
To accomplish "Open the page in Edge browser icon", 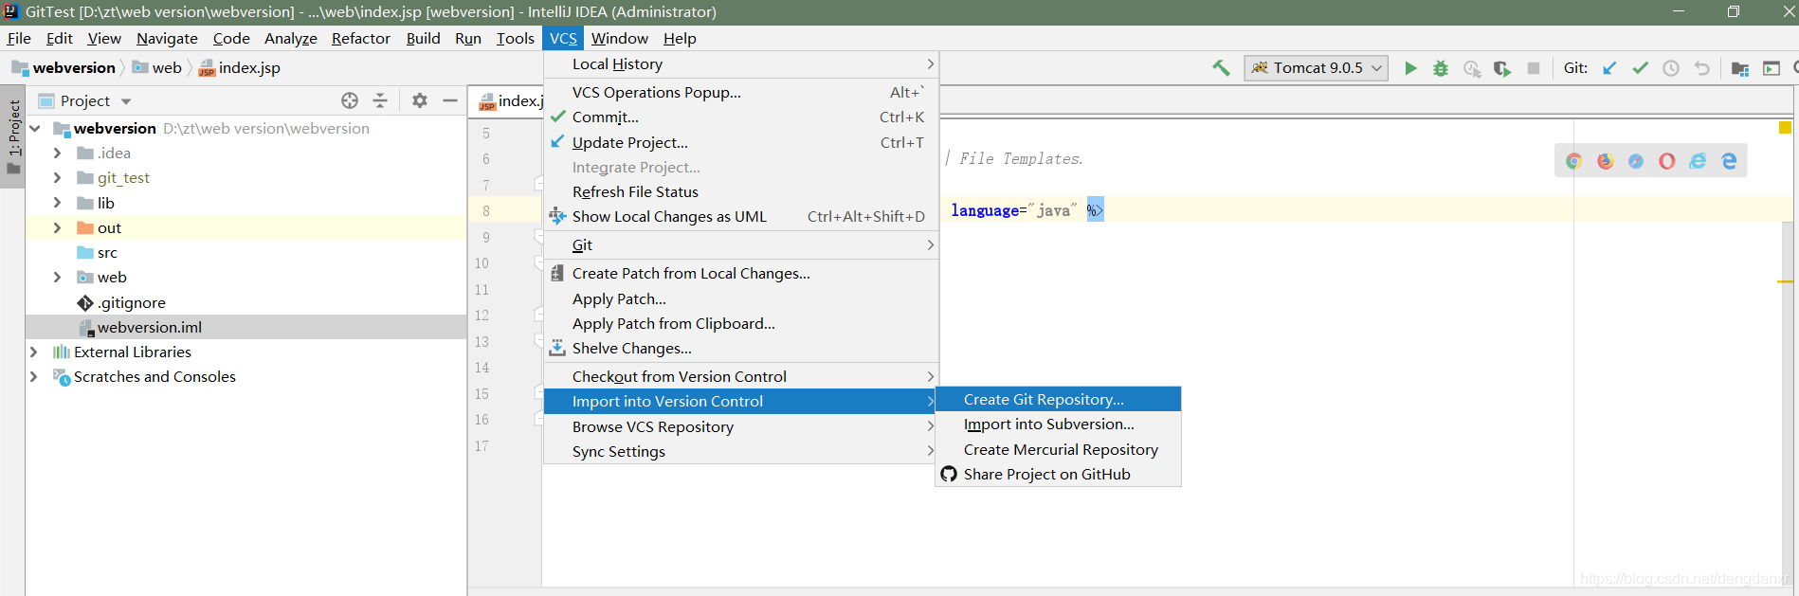I will [1729, 161].
